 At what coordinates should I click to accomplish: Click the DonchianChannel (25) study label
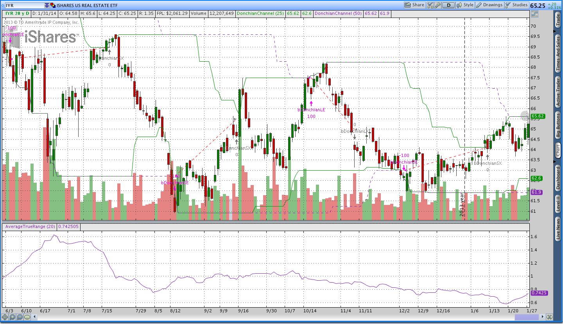click(261, 14)
